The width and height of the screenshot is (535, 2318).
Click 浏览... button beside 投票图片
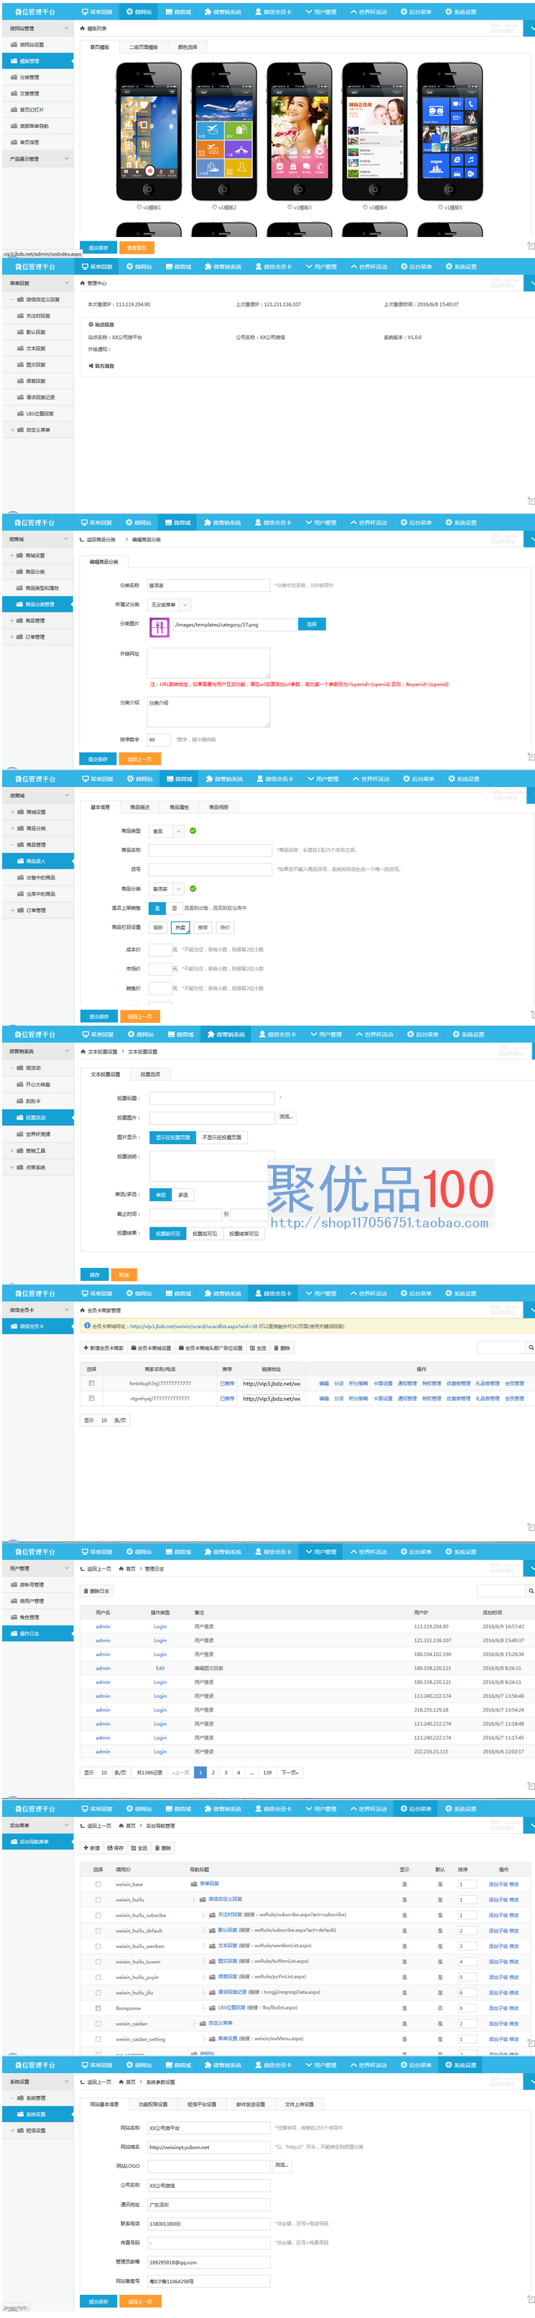click(x=286, y=1117)
